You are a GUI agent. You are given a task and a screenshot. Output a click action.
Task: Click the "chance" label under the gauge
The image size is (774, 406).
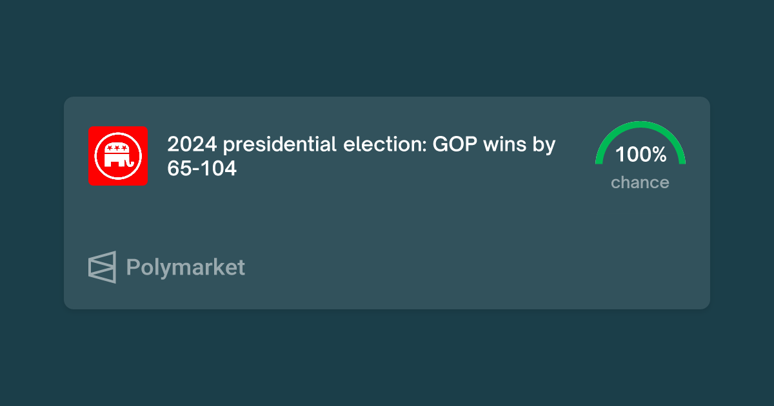pos(640,182)
